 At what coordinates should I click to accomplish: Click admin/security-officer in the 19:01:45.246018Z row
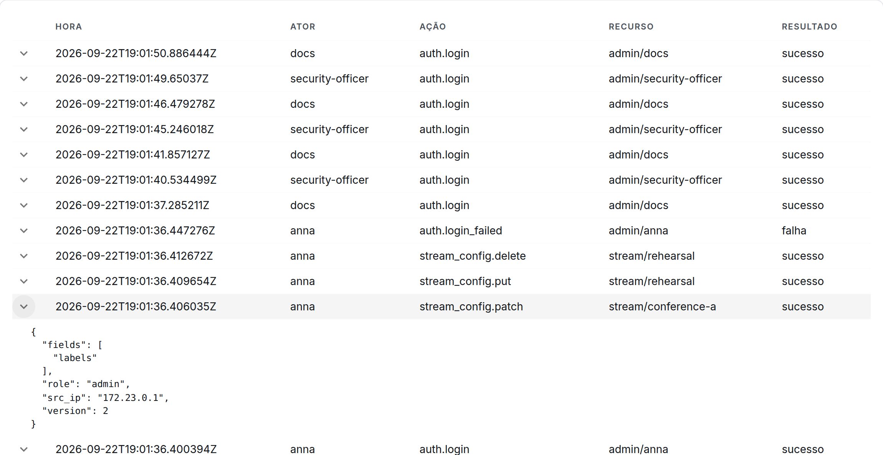point(665,129)
